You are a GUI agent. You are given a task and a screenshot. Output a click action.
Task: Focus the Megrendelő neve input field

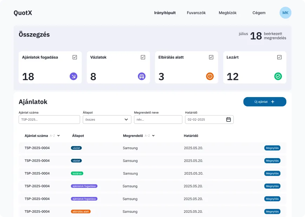(158, 120)
